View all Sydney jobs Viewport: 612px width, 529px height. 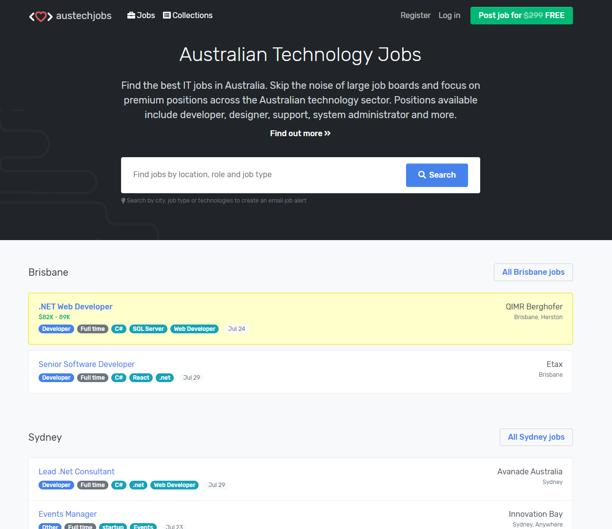[x=536, y=437]
